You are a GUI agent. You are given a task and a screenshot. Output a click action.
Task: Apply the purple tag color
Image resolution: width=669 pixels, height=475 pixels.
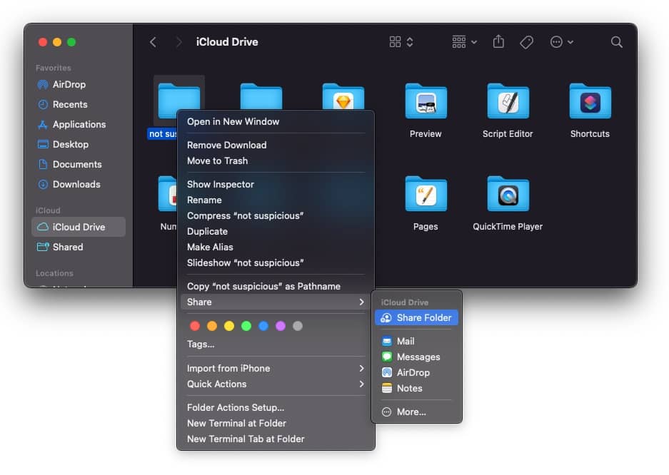tap(281, 327)
